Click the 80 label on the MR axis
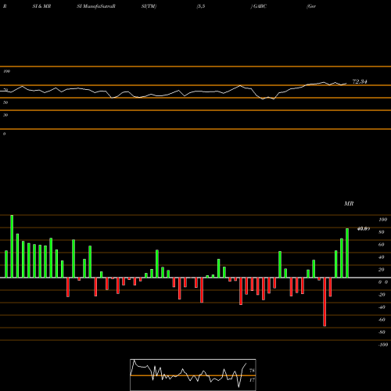This screenshot has width=391, height=391. pyautogui.click(x=382, y=232)
